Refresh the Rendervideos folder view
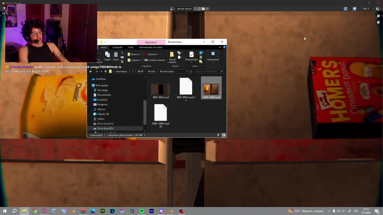Viewport: 383px width, 215px height. point(191,71)
